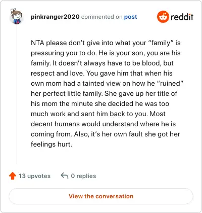Click the quoted word “family” in comment
This screenshot has height=213, width=202.
[x=161, y=43]
